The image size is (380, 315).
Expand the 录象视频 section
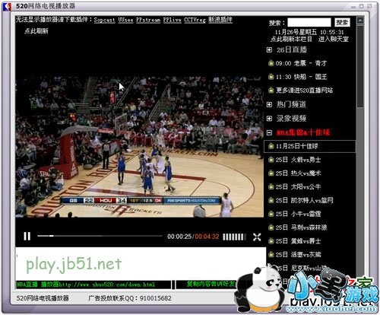tap(269, 119)
